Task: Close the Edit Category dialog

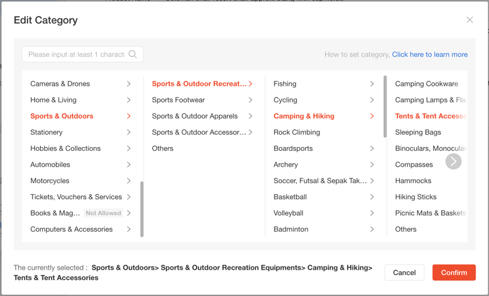Action: [x=469, y=20]
